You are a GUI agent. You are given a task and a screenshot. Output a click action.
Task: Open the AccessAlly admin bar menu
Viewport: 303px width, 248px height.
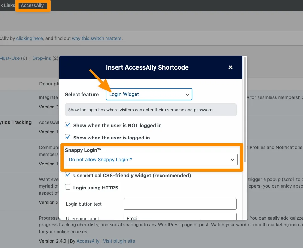pos(33,5)
